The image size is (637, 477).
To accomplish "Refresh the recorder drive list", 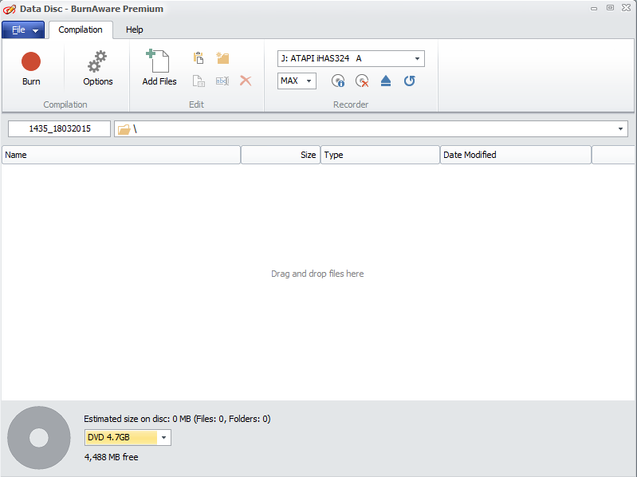I will tap(410, 81).
